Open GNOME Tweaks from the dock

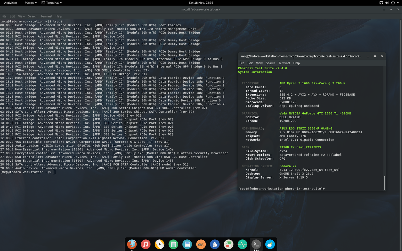[x=228, y=244]
